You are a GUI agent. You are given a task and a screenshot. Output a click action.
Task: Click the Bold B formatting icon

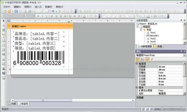point(38,16)
